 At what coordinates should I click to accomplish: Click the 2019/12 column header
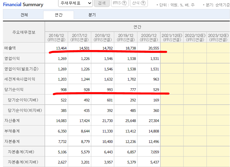pyautogui.click(x=126, y=37)
